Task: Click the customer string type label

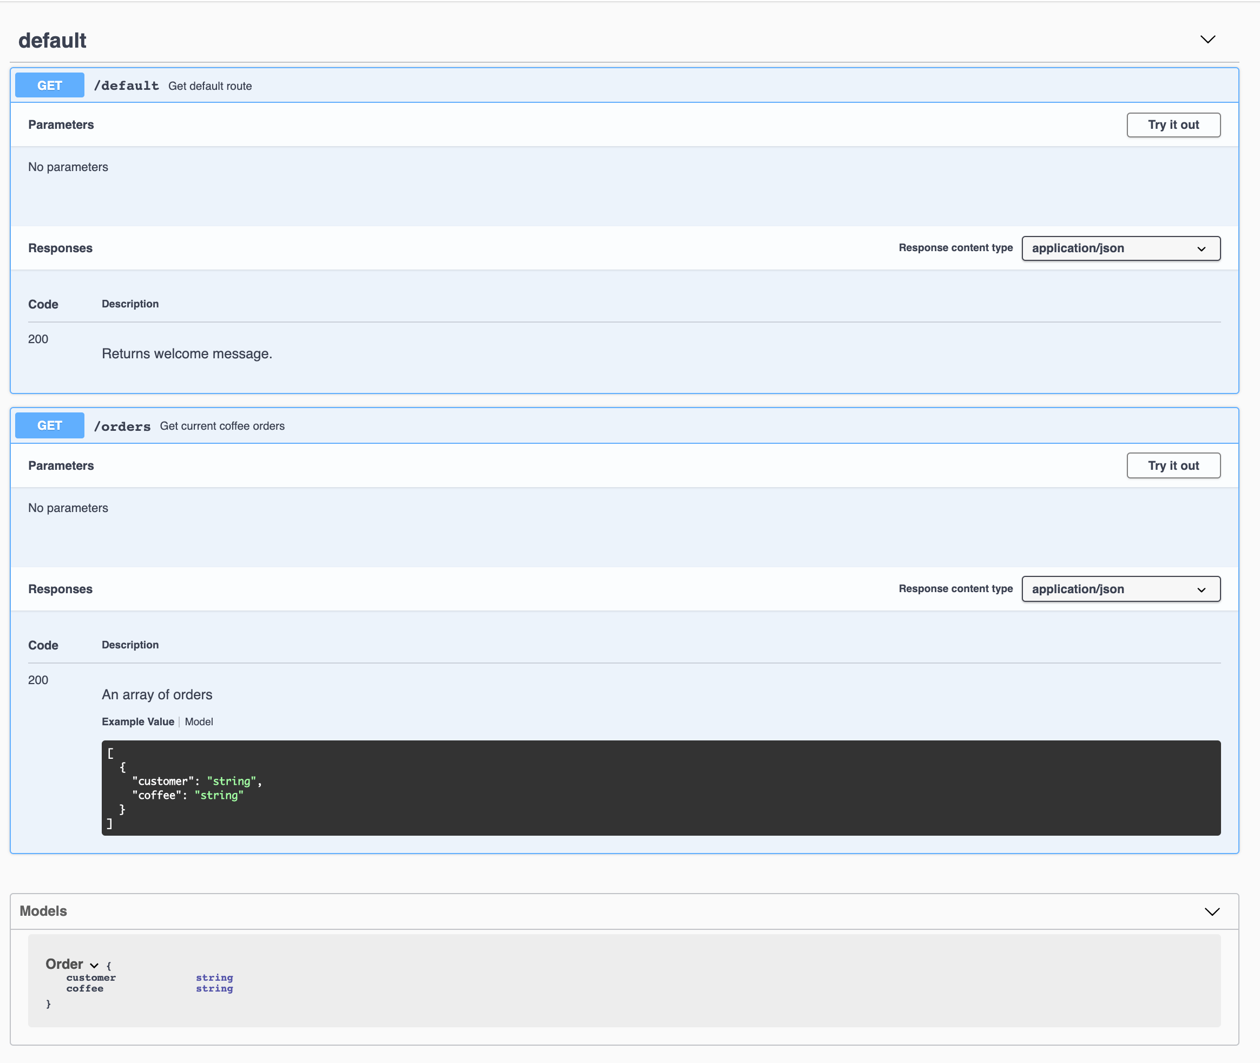Action: [x=214, y=977]
